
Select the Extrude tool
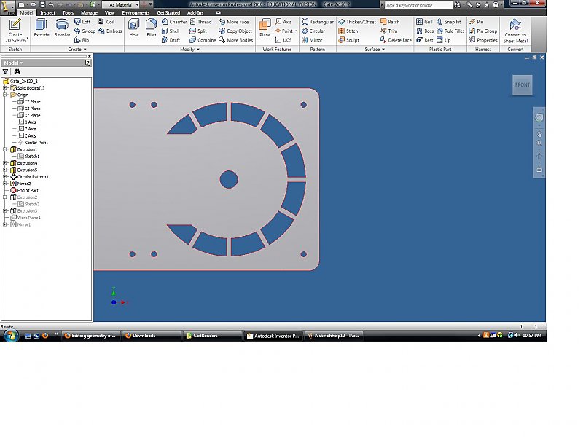(42, 28)
